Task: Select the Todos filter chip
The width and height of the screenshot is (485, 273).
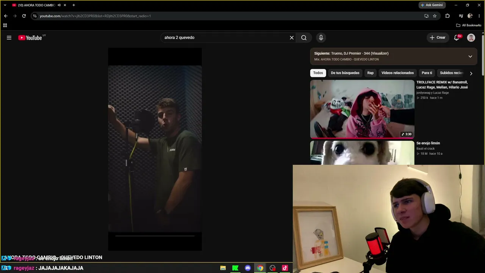Action: [318, 73]
